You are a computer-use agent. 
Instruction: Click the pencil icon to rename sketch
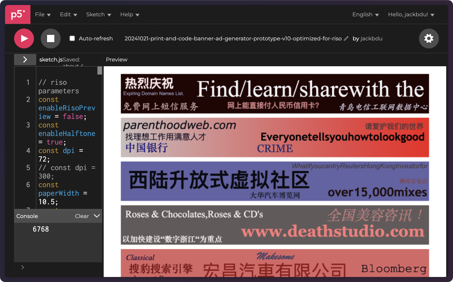click(346, 39)
